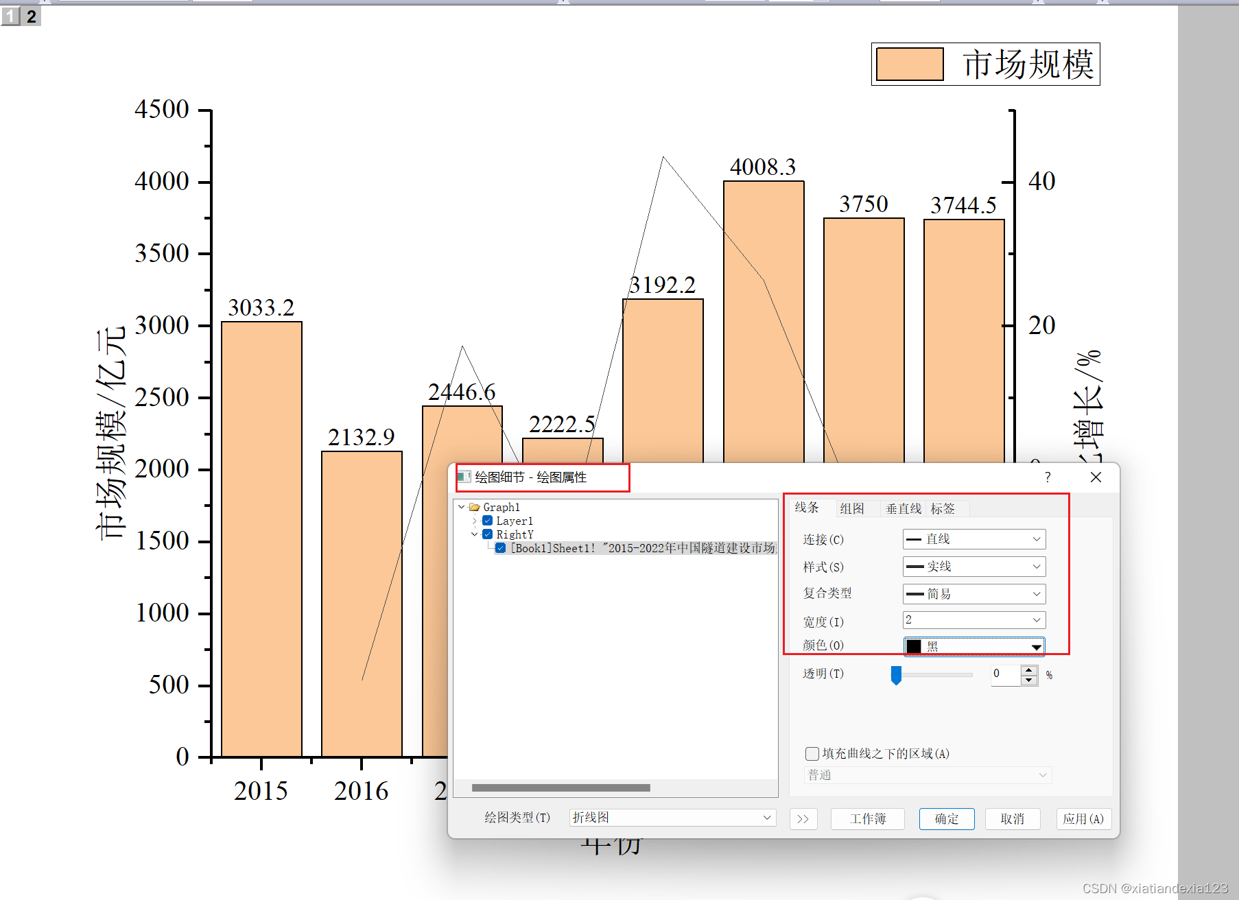Click the 4008.3 bar in the chart
The image size is (1239, 900).
(x=764, y=322)
